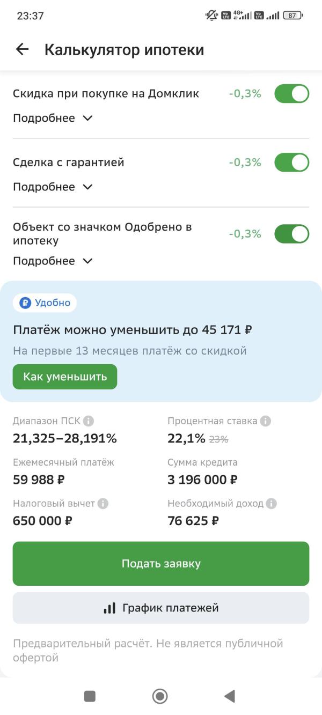Tap the battery indicator in status bar
Viewport: 322px width, 715px height.
pyautogui.click(x=292, y=16)
